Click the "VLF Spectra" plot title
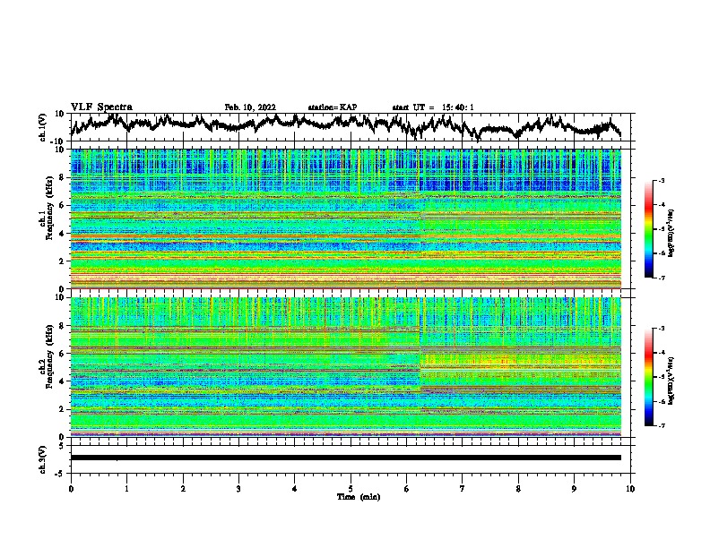The width and height of the screenshot is (710, 548). 101,107
